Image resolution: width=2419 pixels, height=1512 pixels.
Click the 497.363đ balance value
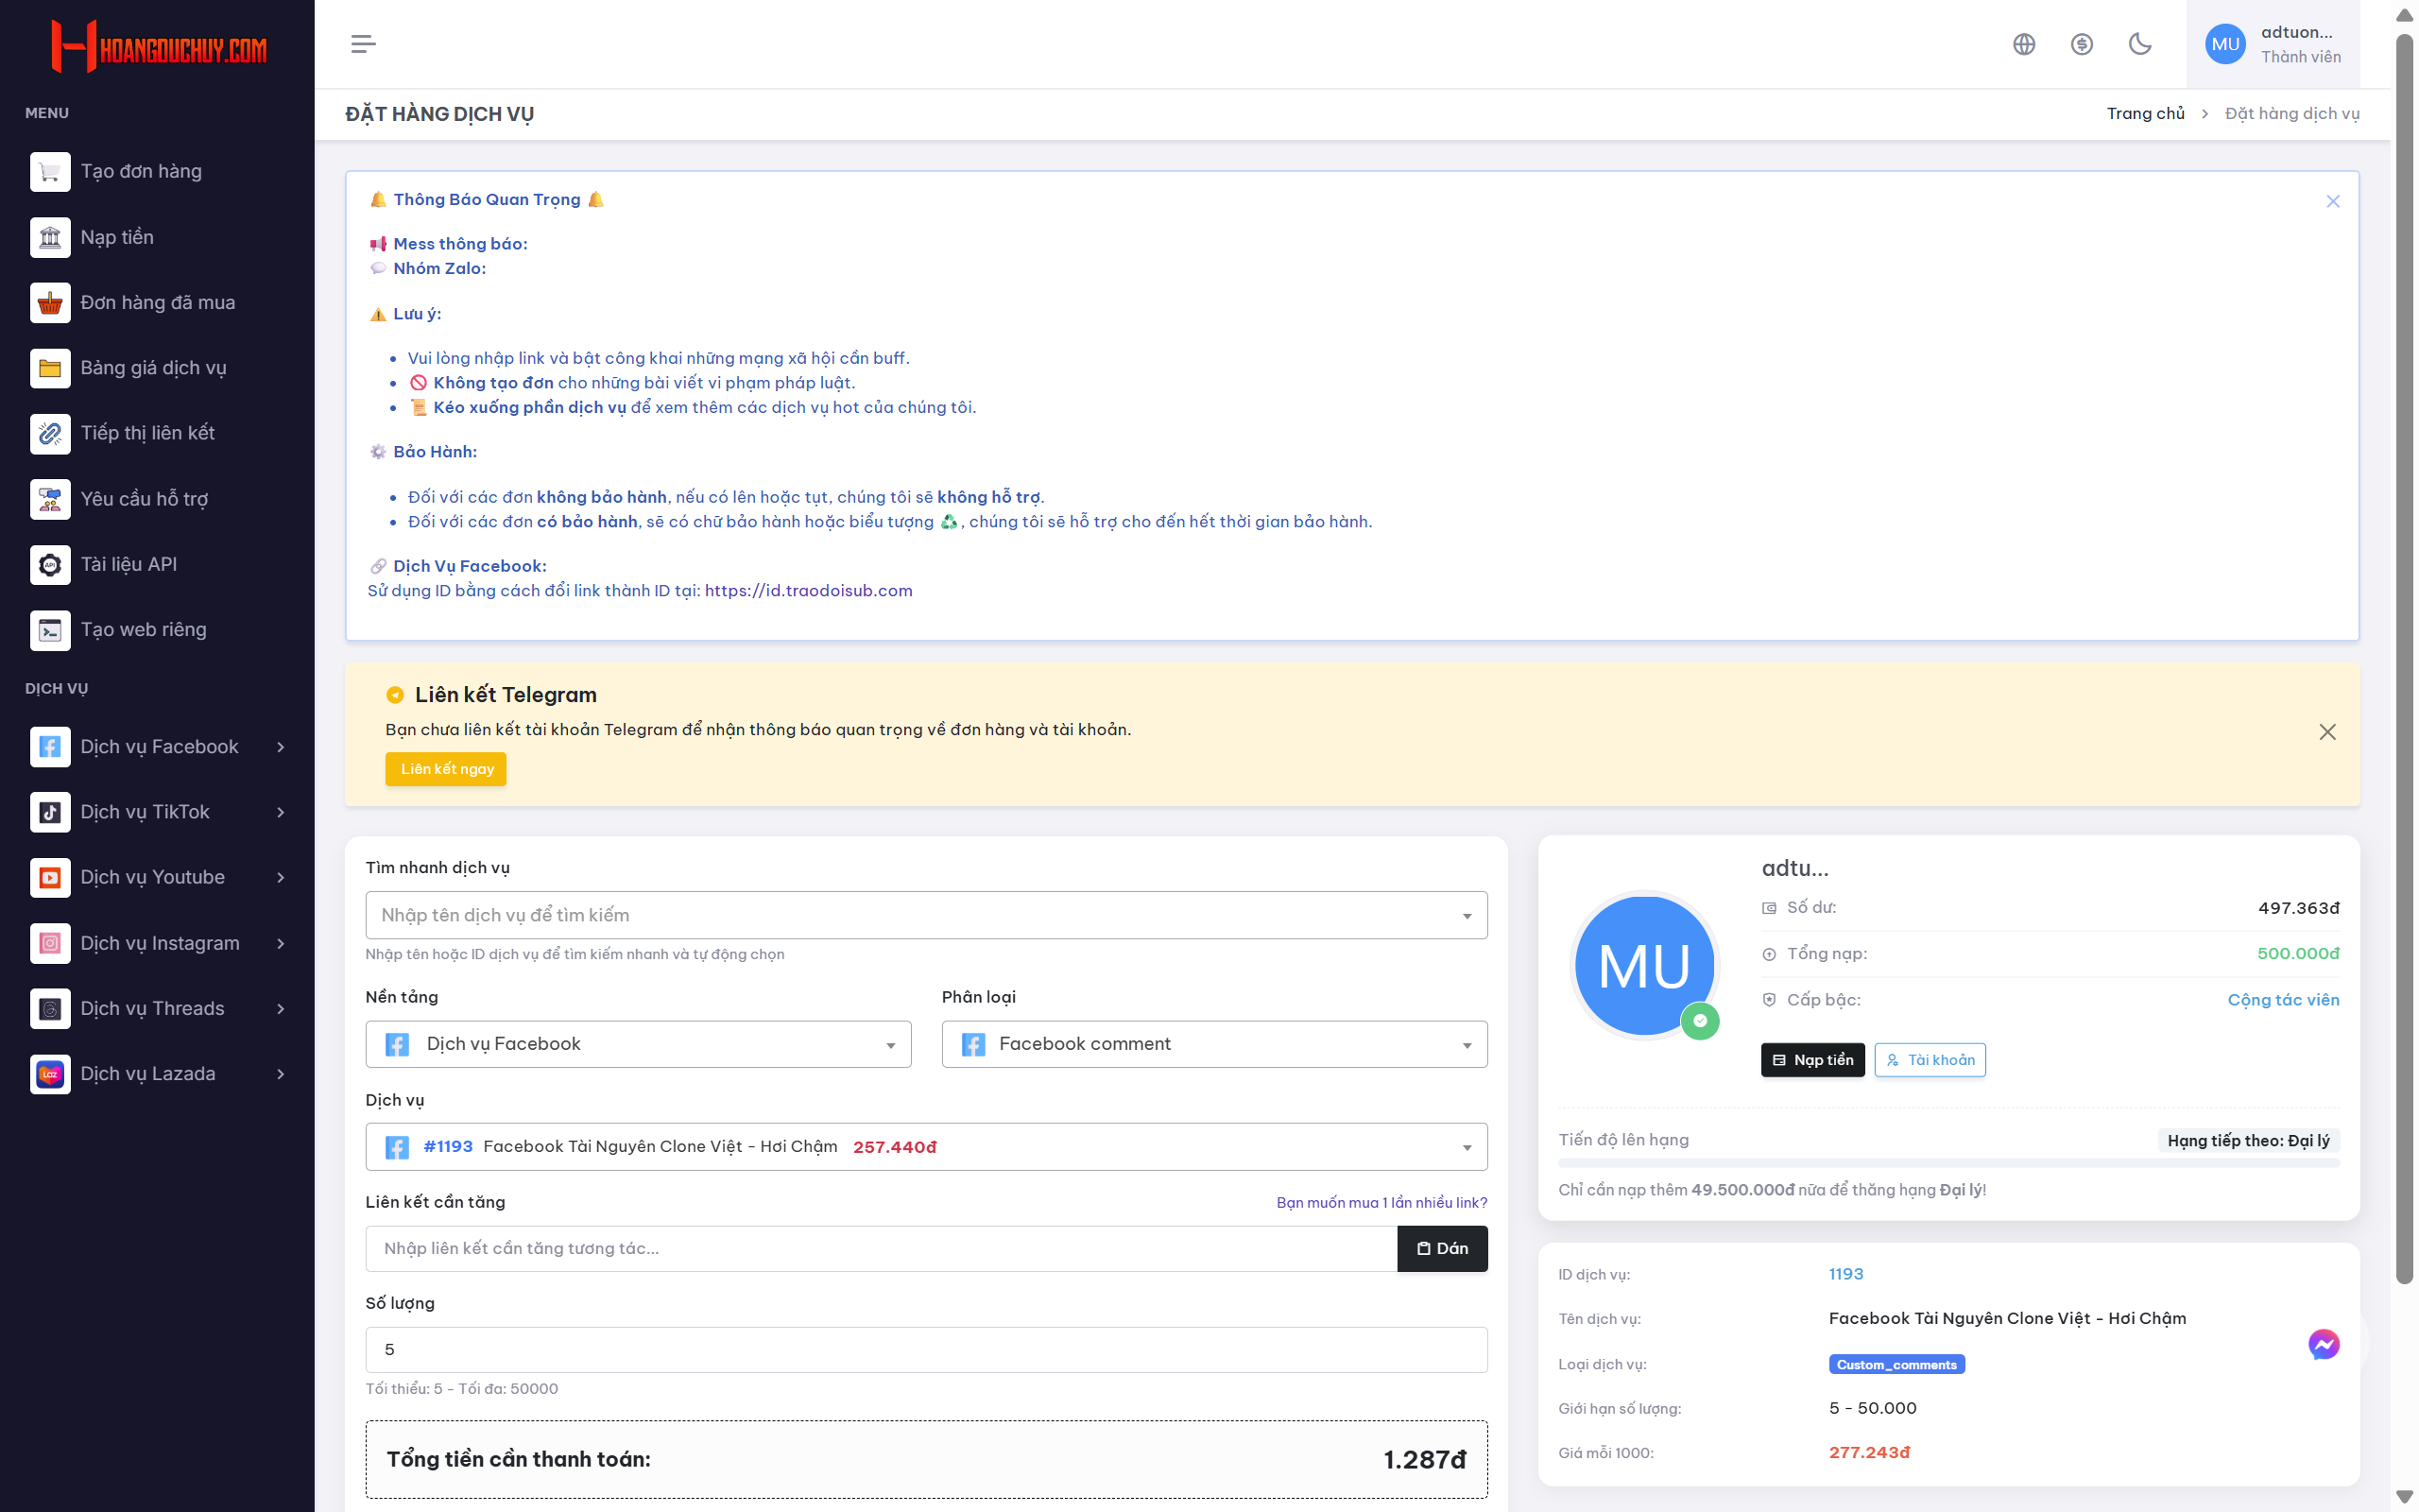pos(2298,908)
